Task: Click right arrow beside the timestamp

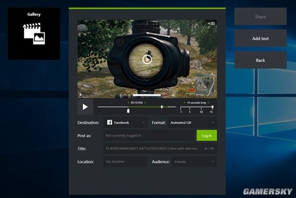Action: point(145,102)
